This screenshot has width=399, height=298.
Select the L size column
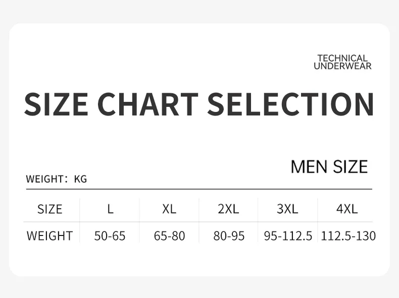click(110, 209)
